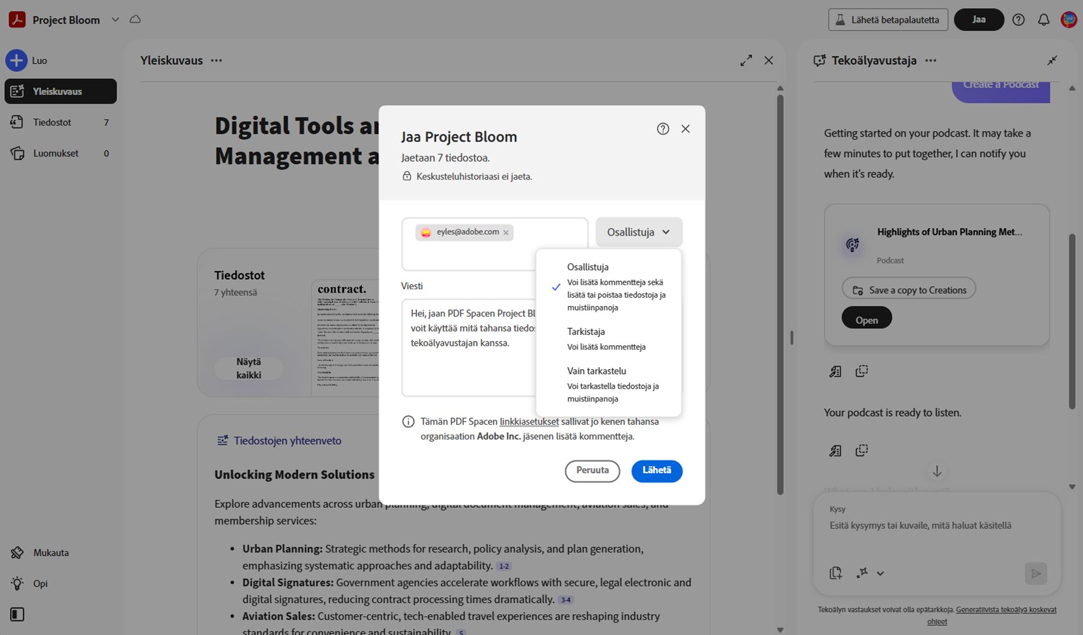The image size is (1083, 635).
Task: Open the Project Bloom name dropdown chevron
Action: (115, 20)
